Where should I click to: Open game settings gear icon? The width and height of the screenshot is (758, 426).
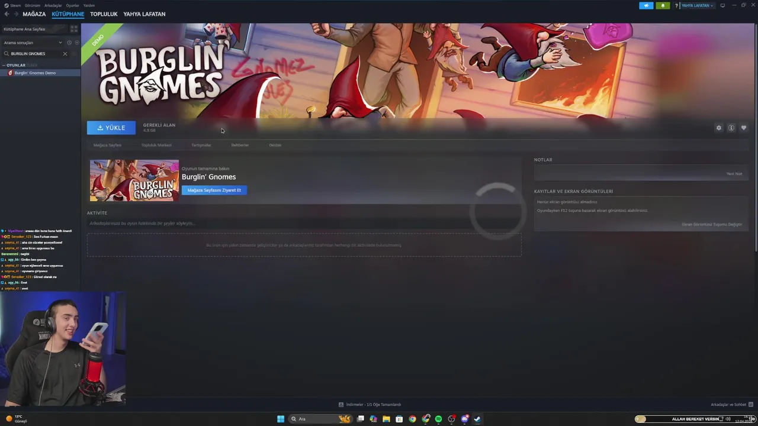[719, 128]
